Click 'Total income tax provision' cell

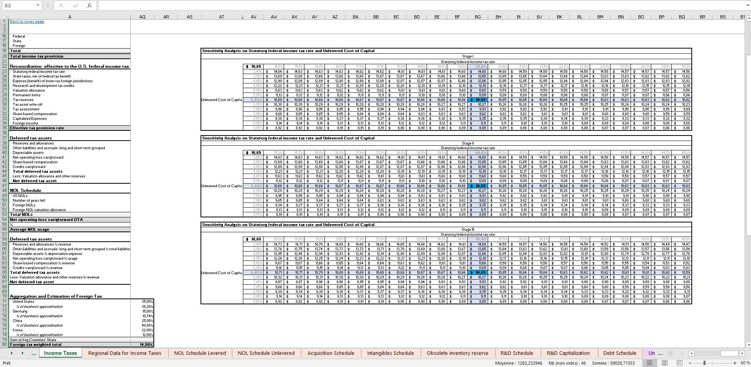point(69,56)
